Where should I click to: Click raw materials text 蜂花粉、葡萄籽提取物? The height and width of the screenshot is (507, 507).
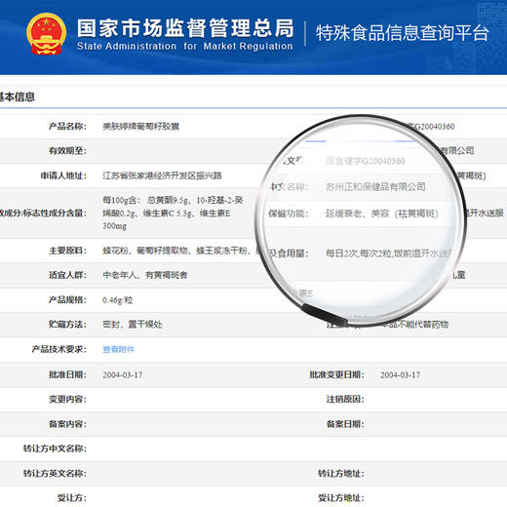(x=145, y=251)
